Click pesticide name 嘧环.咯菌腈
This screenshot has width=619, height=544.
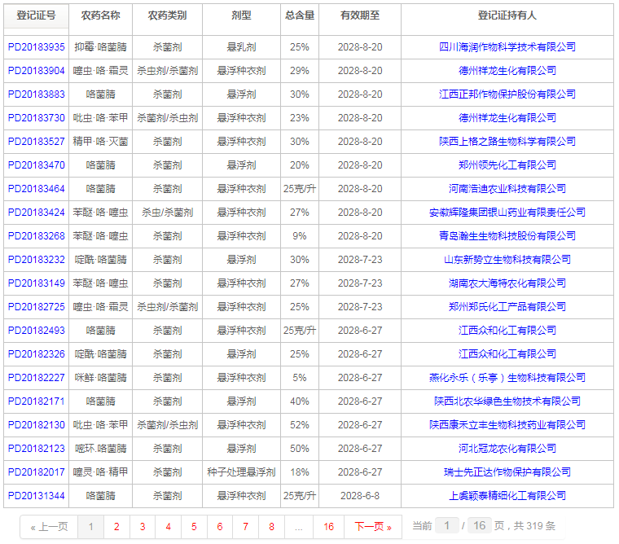(101, 449)
